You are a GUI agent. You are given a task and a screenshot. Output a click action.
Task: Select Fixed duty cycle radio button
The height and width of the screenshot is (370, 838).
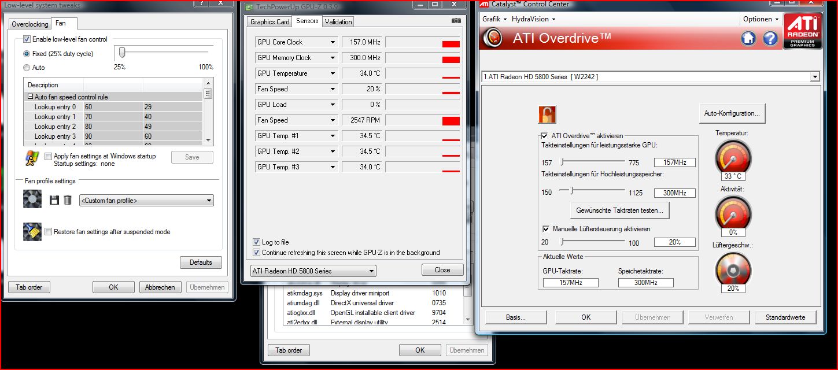(x=27, y=54)
